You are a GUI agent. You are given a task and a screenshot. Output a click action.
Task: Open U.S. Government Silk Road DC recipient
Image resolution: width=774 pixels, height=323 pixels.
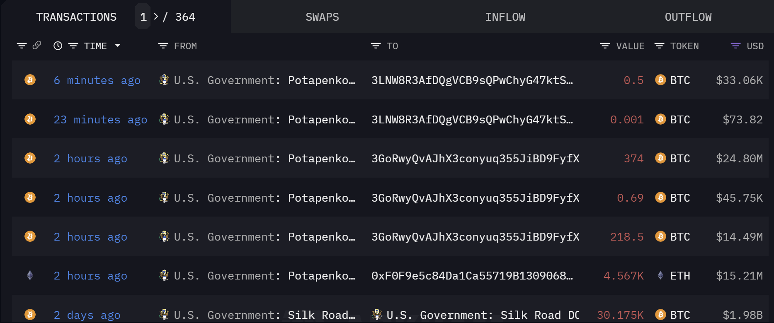[483, 315]
